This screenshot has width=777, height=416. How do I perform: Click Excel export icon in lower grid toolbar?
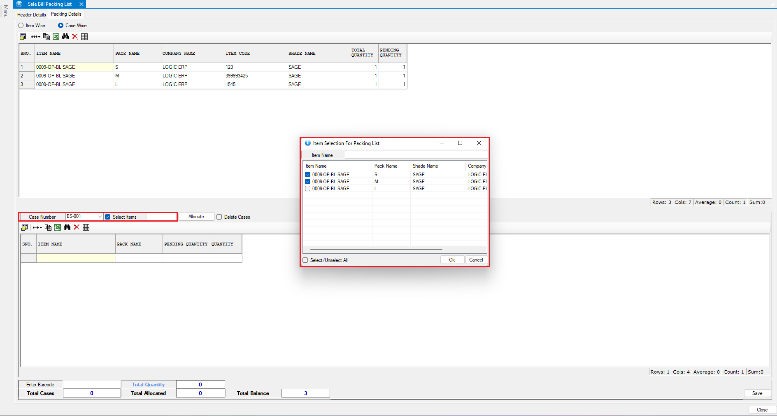(58, 227)
